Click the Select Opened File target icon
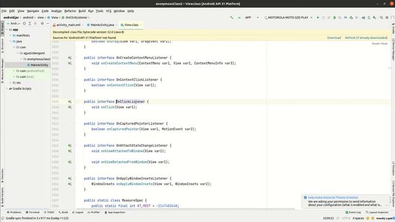Screen dimensions: 395x222 point(24,23)
